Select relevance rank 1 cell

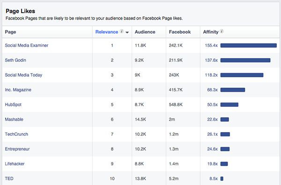point(112,45)
